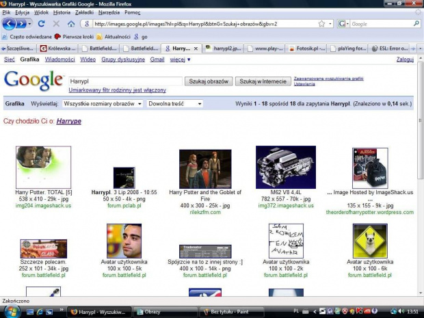424x318 pixels.
Task: Open the Umiarkowany filtr rodzinny link
Action: pyautogui.click(x=118, y=90)
